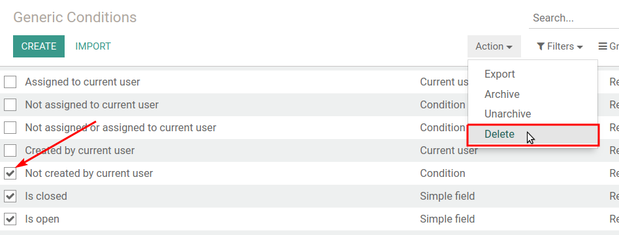The width and height of the screenshot is (619, 235).
Task: Expand the Filters dropdown
Action: [x=560, y=46]
